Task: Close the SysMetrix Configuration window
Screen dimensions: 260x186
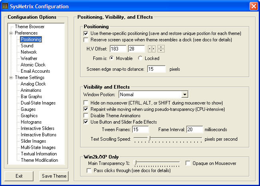Action: [254, 6]
